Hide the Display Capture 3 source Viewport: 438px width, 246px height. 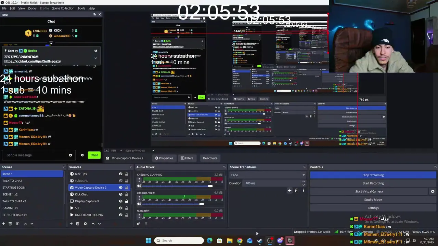120,201
